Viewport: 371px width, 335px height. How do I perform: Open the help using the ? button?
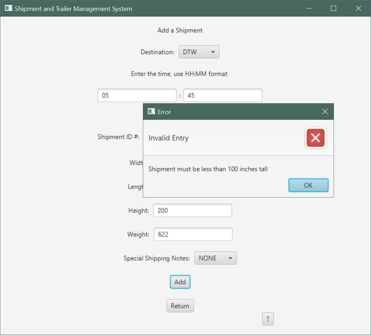(x=268, y=319)
